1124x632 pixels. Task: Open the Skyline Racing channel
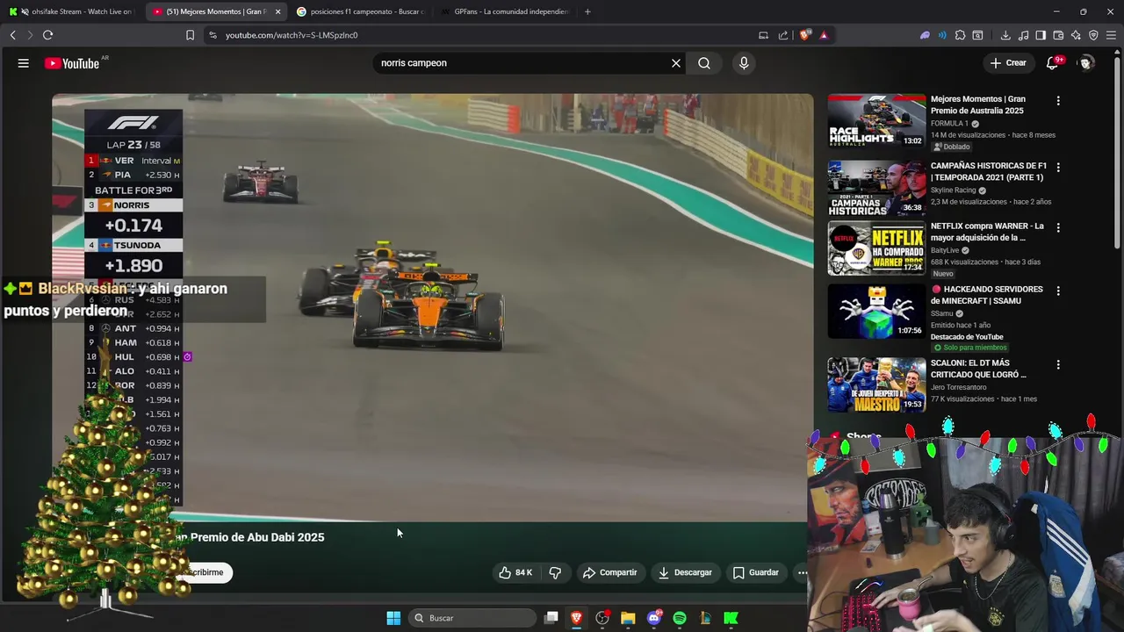pyautogui.click(x=954, y=190)
